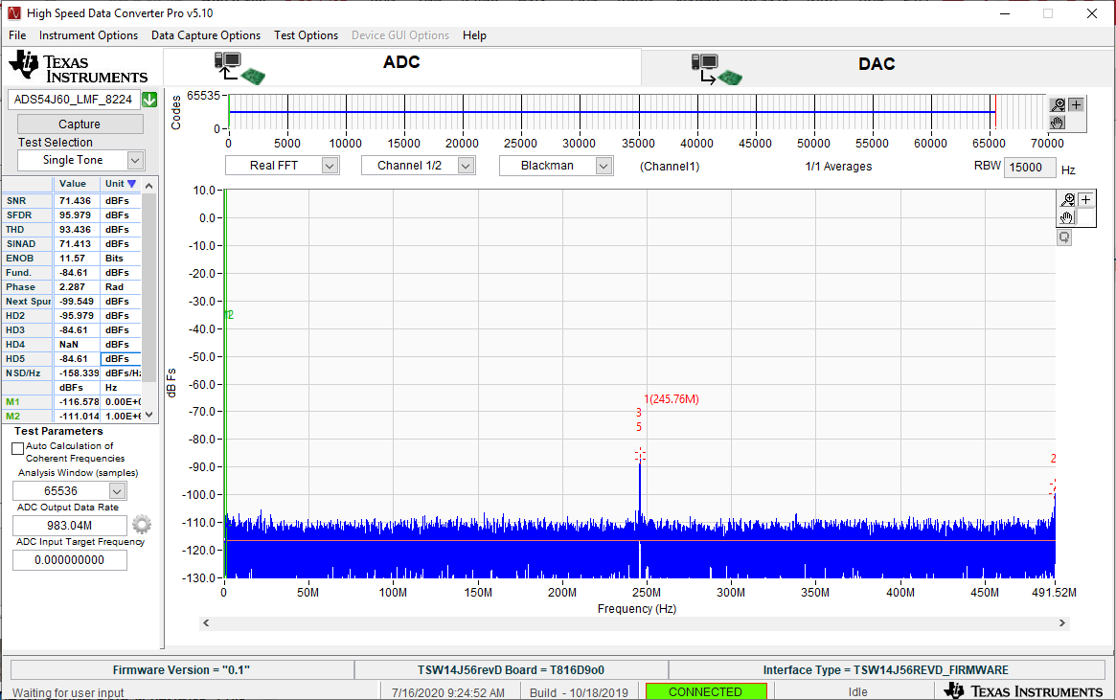Select crosshair cursor tool on Codes plot
Viewport: 1116px width, 700px height.
pos(1076,105)
